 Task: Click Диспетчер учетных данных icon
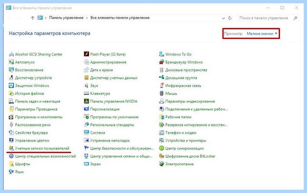pos(86,78)
